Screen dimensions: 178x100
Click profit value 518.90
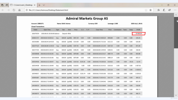pos(138,86)
